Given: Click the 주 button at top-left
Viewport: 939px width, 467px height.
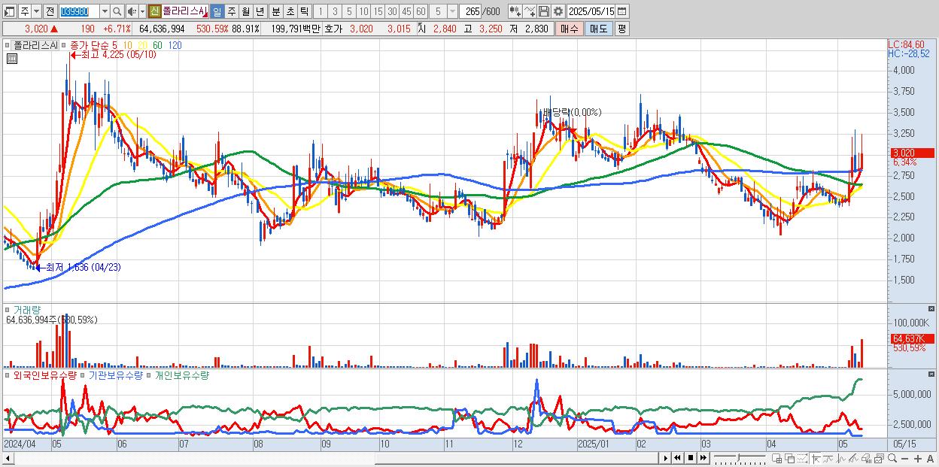Looking at the screenshot, I should (x=24, y=11).
